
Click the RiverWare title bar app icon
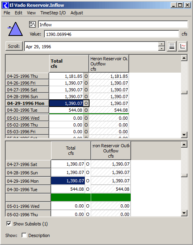pyautogui.click(x=6, y=5)
